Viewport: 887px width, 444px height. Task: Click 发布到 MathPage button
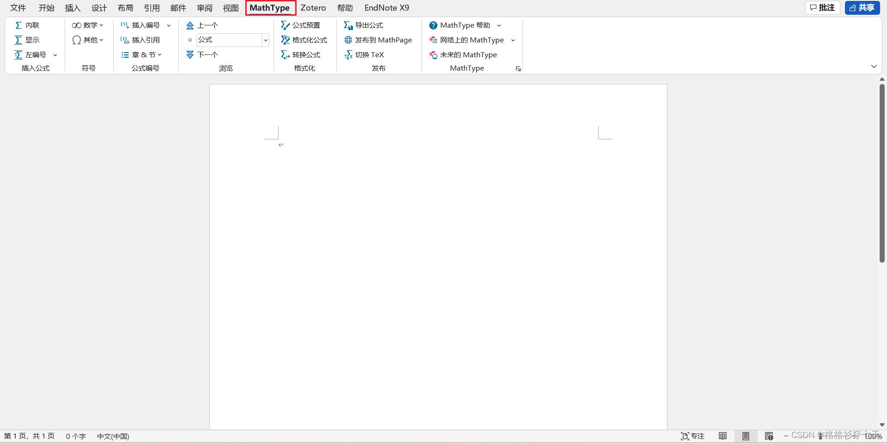pyautogui.click(x=378, y=40)
